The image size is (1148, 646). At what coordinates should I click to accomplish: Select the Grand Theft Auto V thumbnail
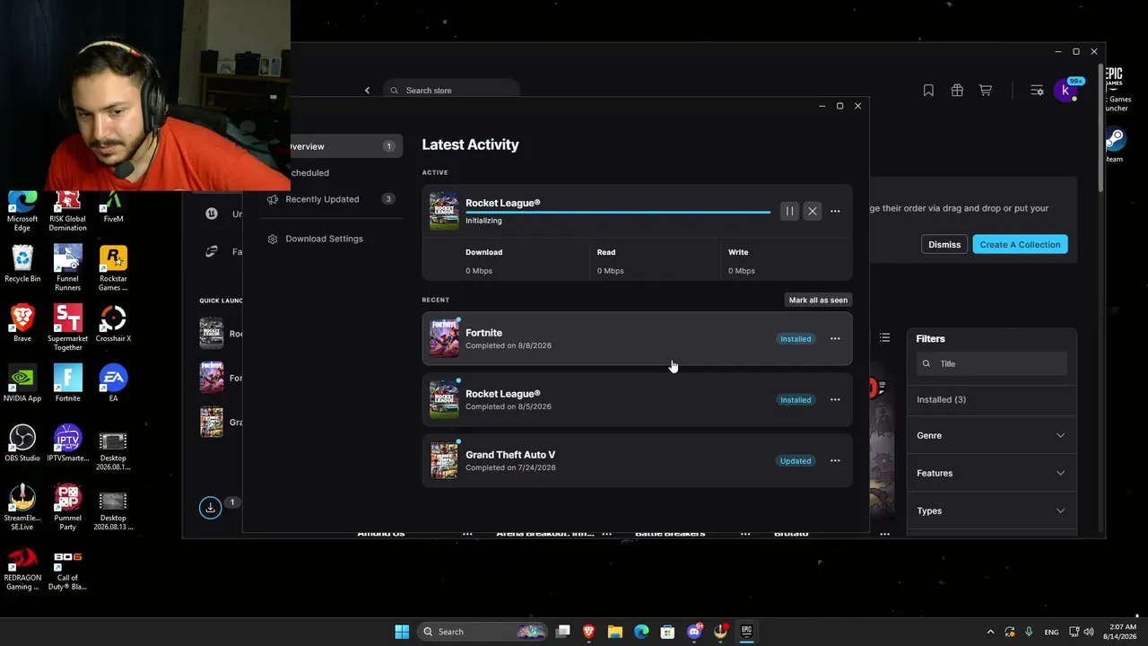[444, 460]
